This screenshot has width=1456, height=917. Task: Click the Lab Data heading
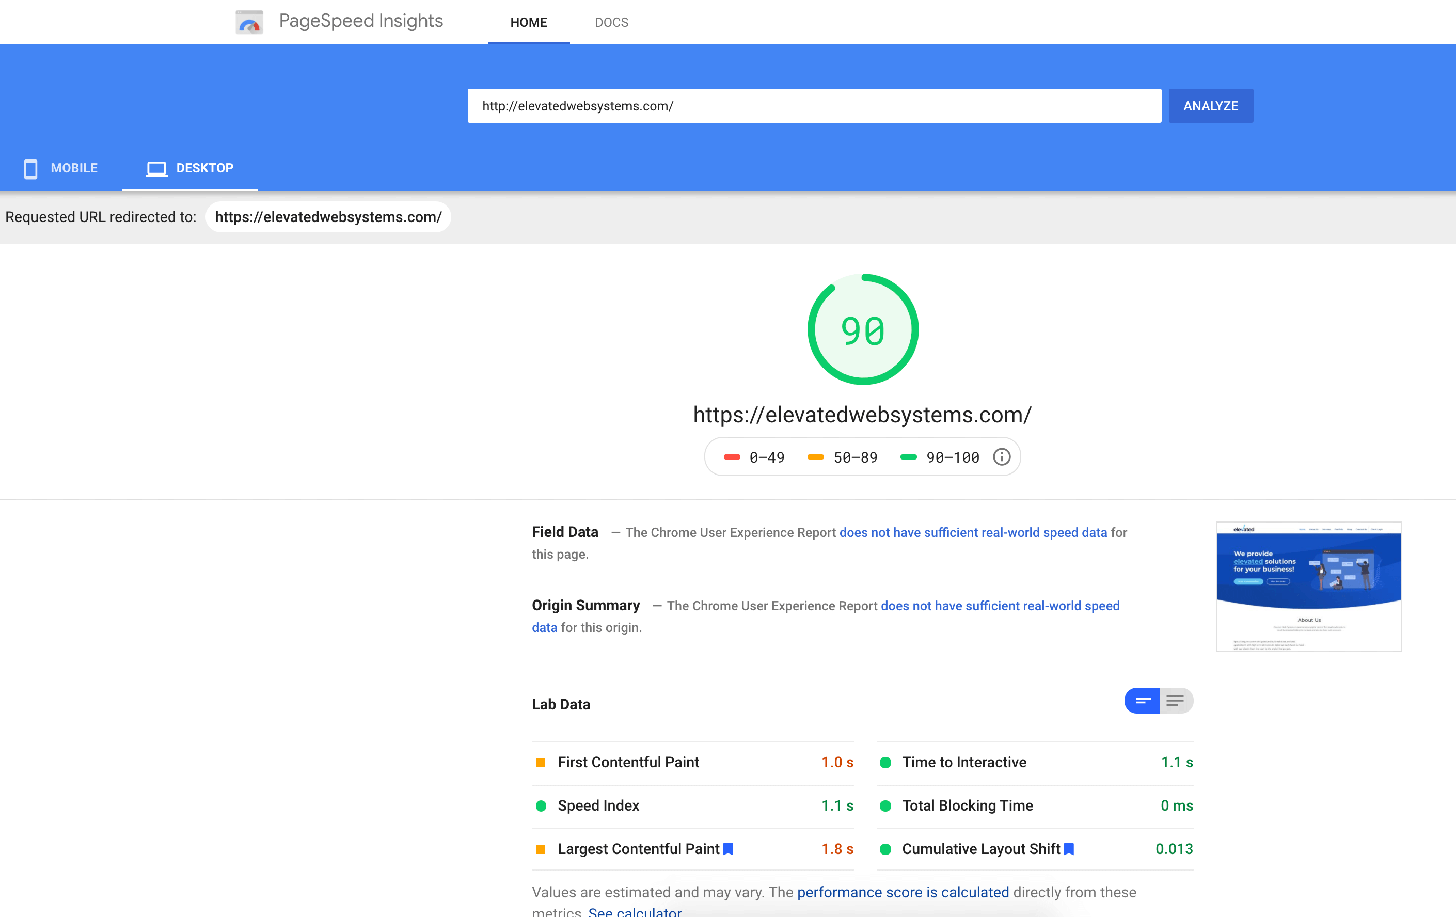[561, 704]
